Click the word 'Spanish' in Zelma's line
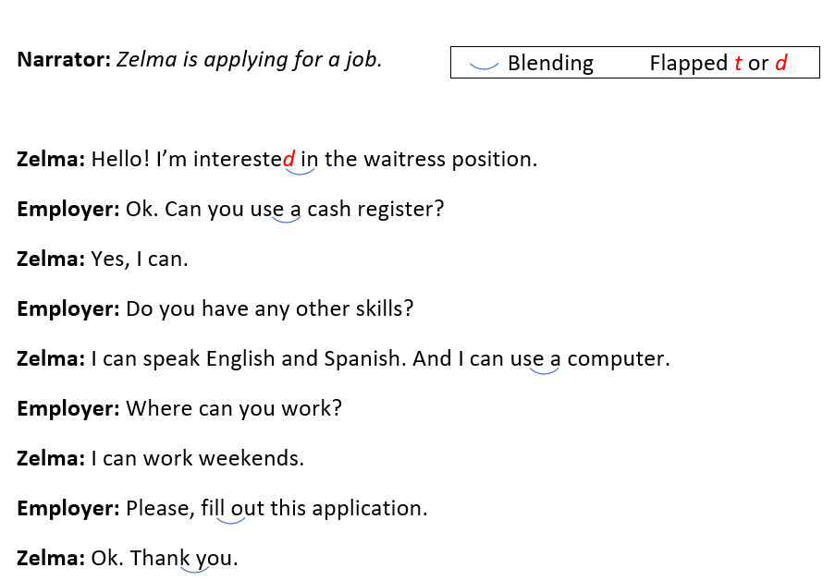Image resolution: width=835 pixels, height=580 pixels. [x=362, y=358]
